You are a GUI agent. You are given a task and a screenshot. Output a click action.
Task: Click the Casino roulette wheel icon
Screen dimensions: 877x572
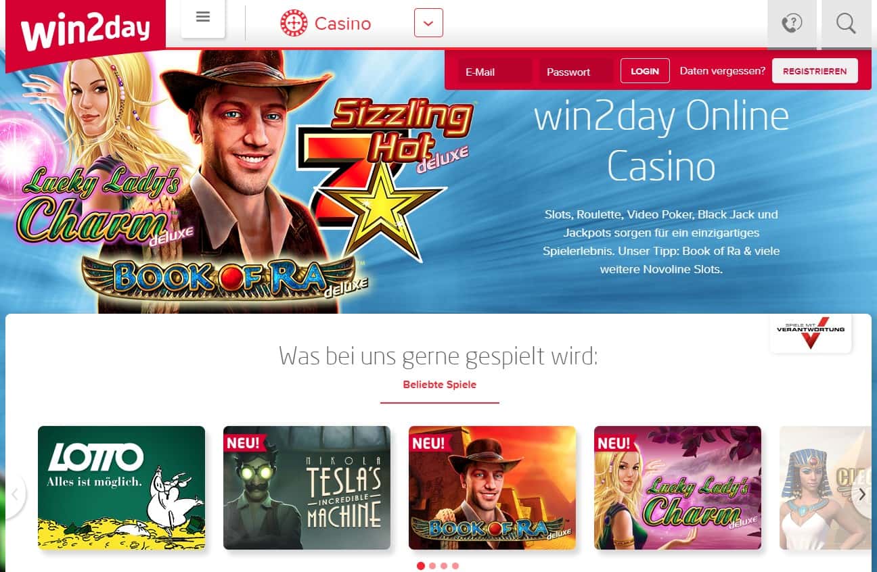tap(294, 24)
